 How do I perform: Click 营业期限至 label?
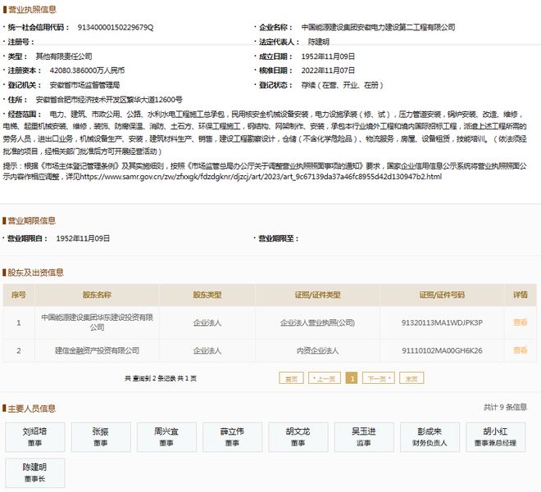click(x=278, y=238)
